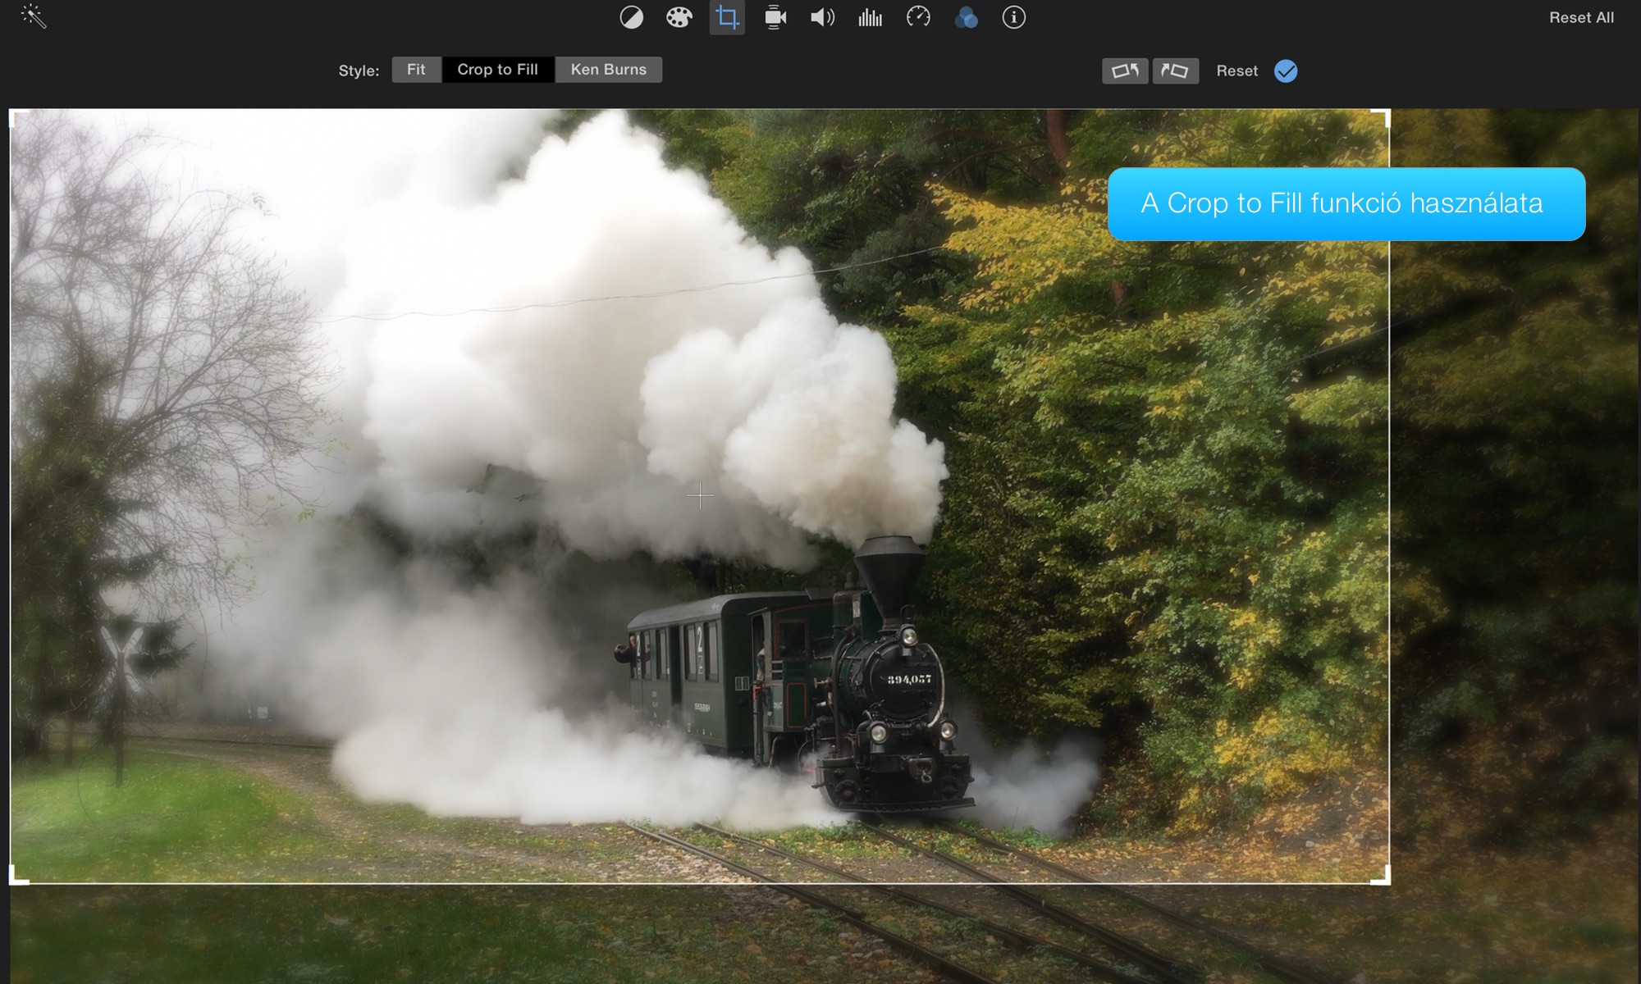The height and width of the screenshot is (984, 1641).
Task: Click Reset All adjustments
Action: (1581, 17)
